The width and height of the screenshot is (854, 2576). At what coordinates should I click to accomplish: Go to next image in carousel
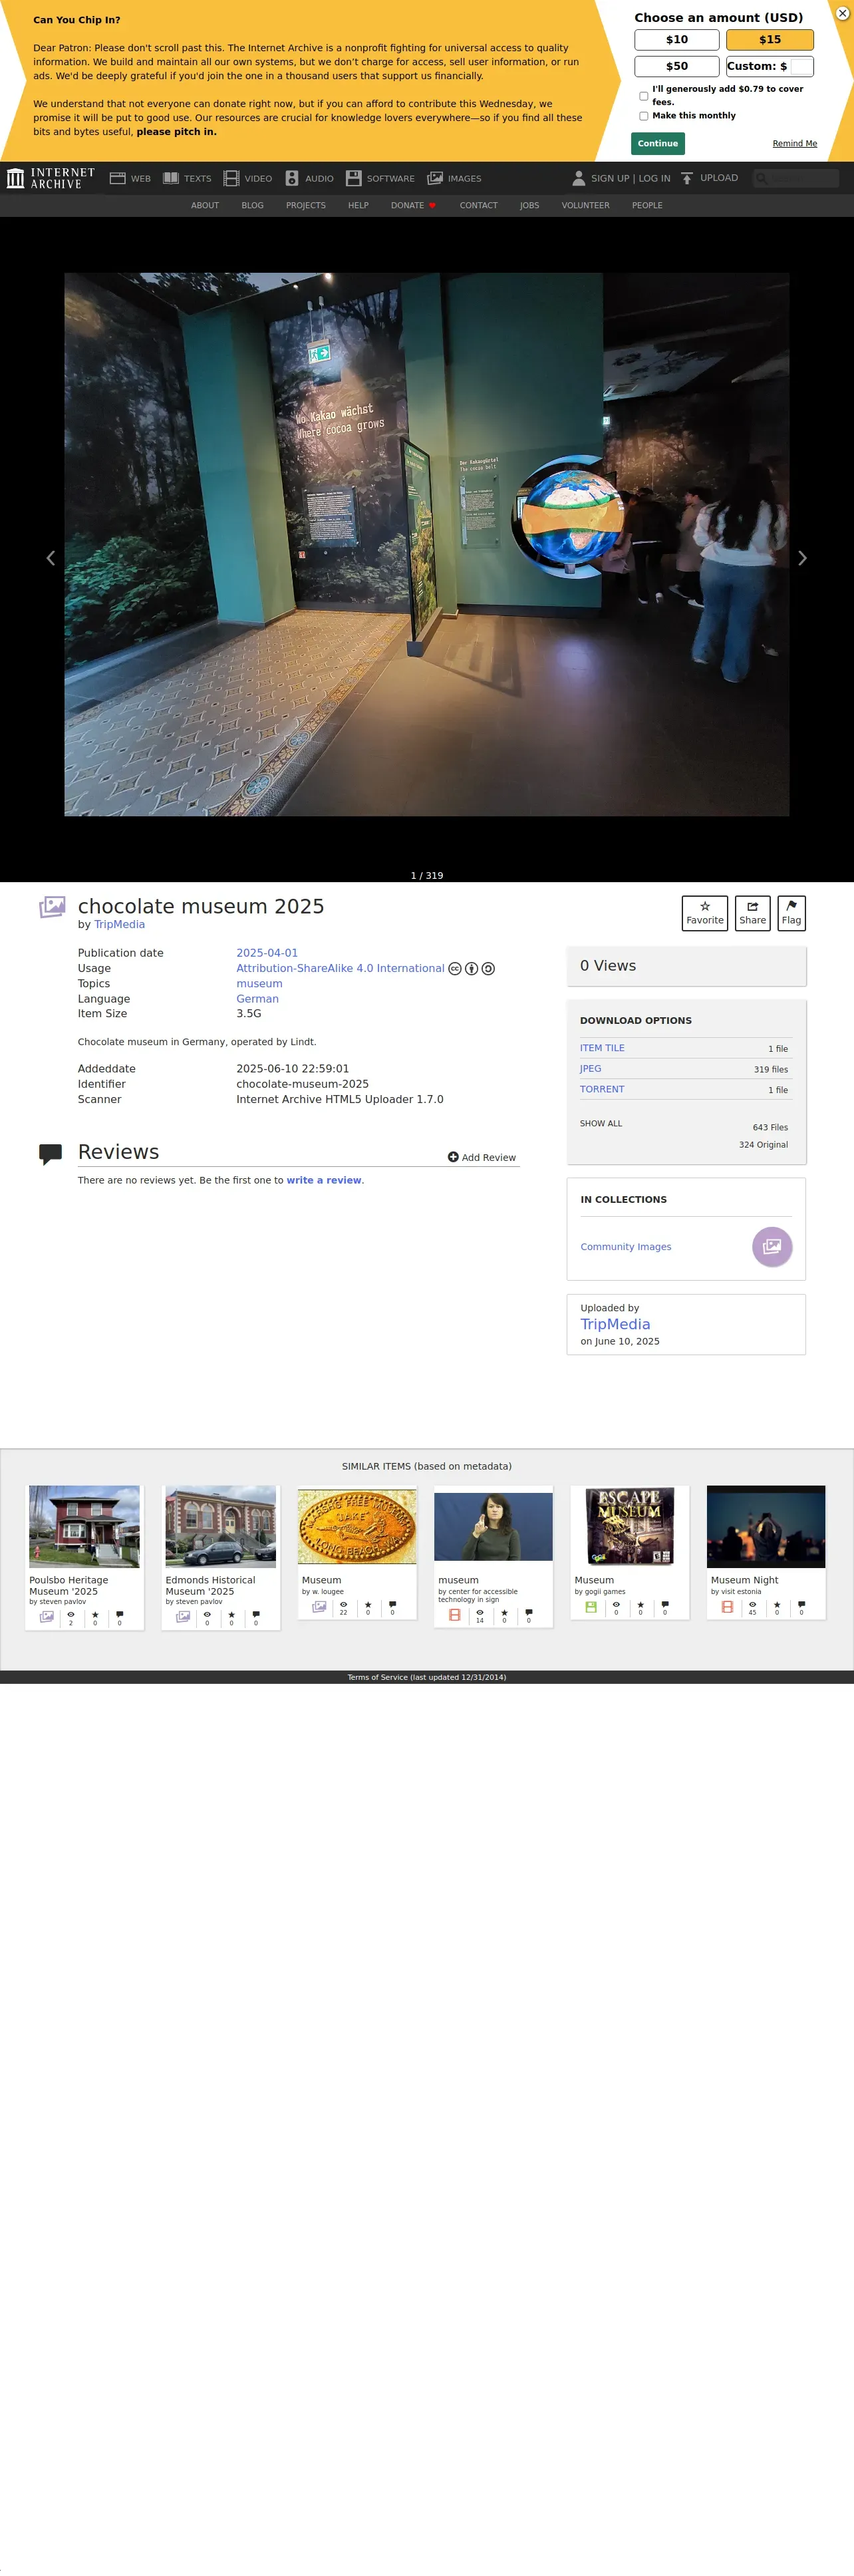coord(802,558)
